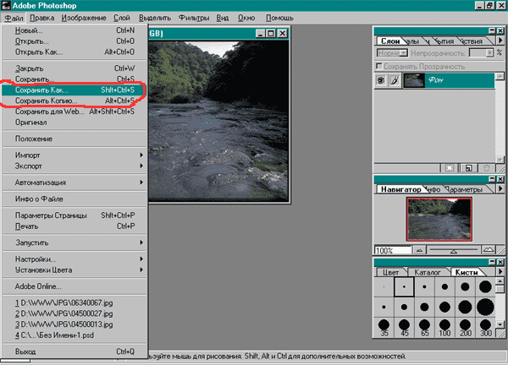Select the highlighted small brush preset

pos(405,286)
